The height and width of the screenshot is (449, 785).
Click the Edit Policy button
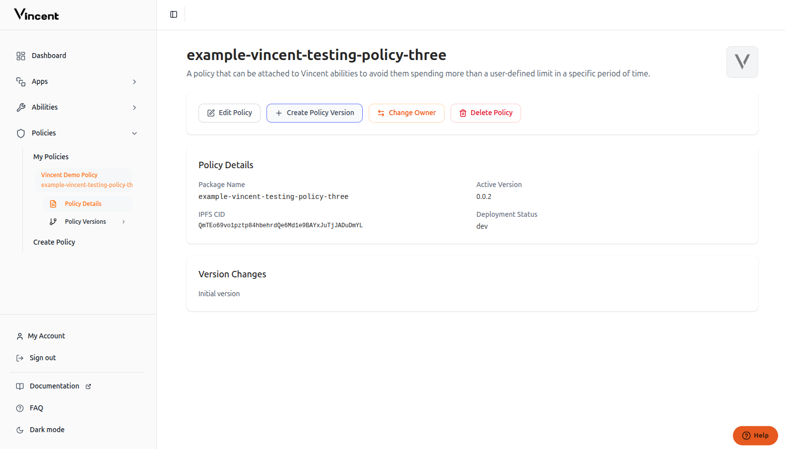point(229,113)
